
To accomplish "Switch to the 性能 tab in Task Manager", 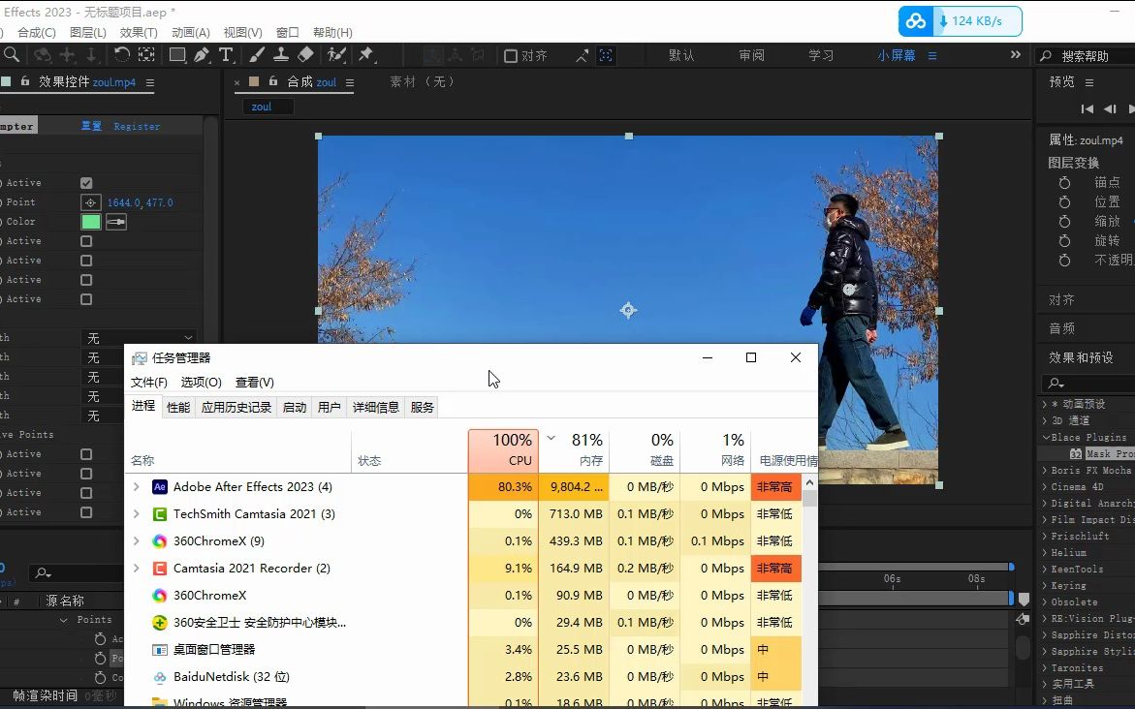I will coord(177,407).
